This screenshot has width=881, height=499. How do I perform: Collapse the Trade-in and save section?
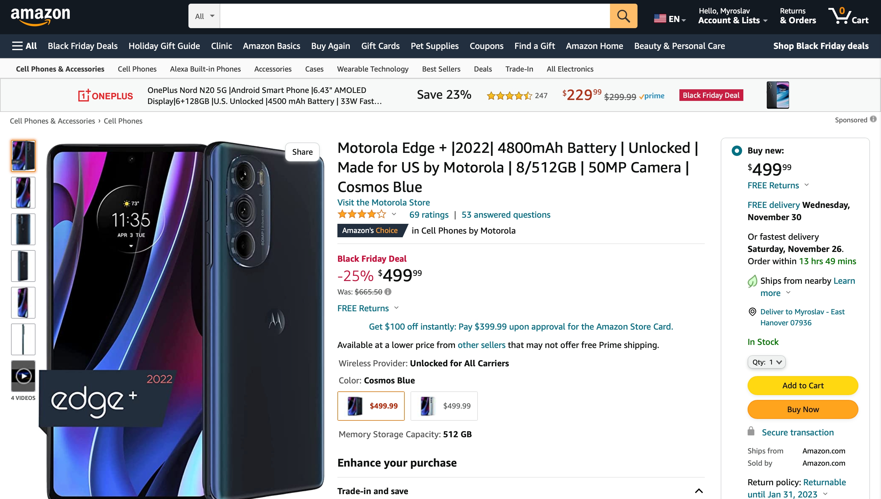click(699, 491)
